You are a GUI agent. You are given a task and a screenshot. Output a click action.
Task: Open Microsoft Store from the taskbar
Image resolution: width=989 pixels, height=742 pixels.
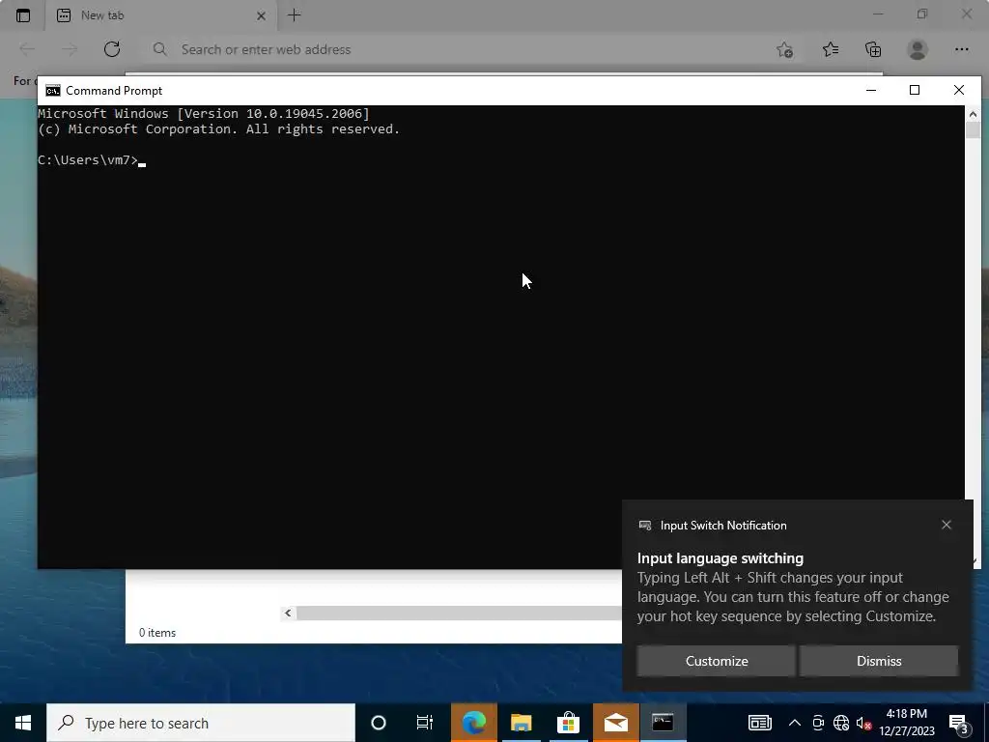[568, 723]
